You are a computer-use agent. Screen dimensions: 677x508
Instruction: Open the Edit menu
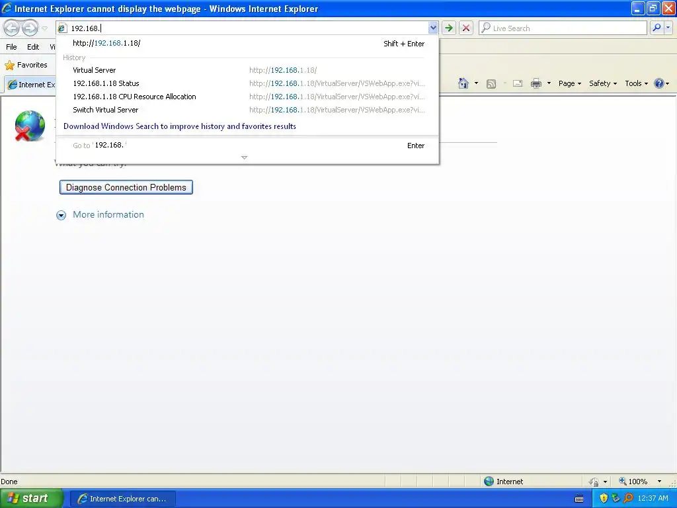tap(33, 47)
